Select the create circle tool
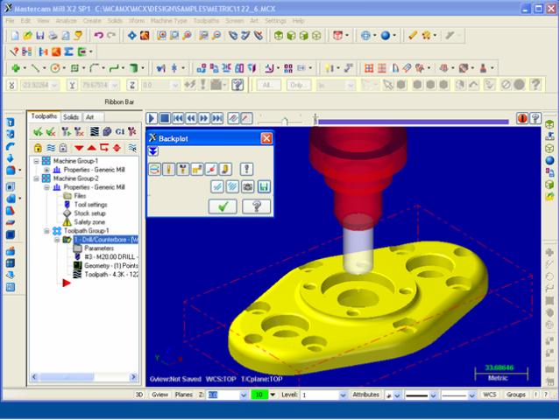Viewport: 560px width, 420px height. click(x=55, y=67)
